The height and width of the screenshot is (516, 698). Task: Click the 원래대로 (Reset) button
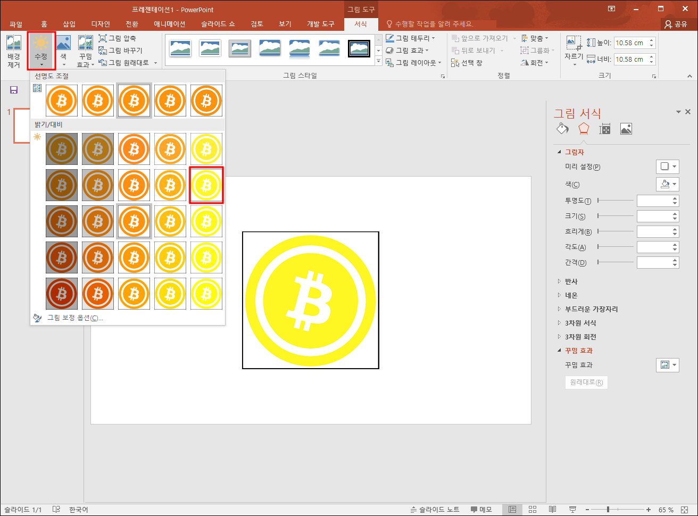586,382
